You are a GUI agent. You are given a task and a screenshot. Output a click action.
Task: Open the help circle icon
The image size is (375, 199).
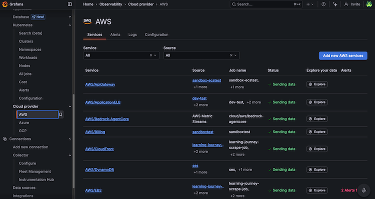(x=323, y=4)
